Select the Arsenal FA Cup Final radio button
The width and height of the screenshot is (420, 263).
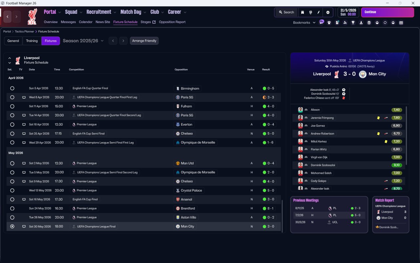click(x=12, y=199)
